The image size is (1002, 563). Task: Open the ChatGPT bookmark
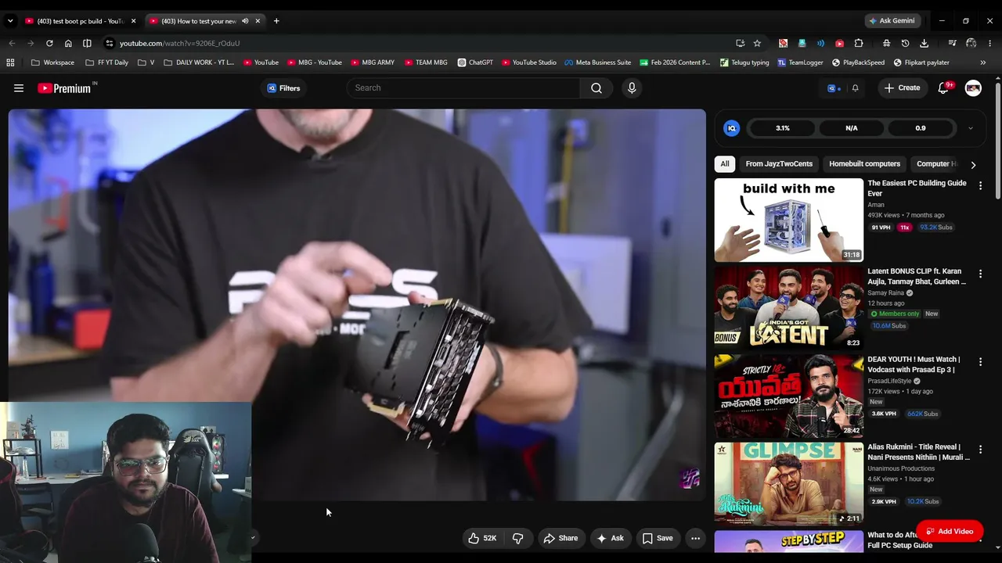point(475,63)
